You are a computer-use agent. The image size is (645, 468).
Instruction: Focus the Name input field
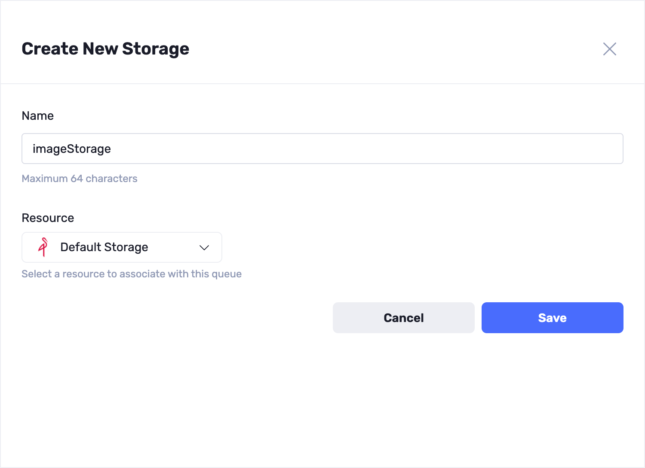click(322, 149)
